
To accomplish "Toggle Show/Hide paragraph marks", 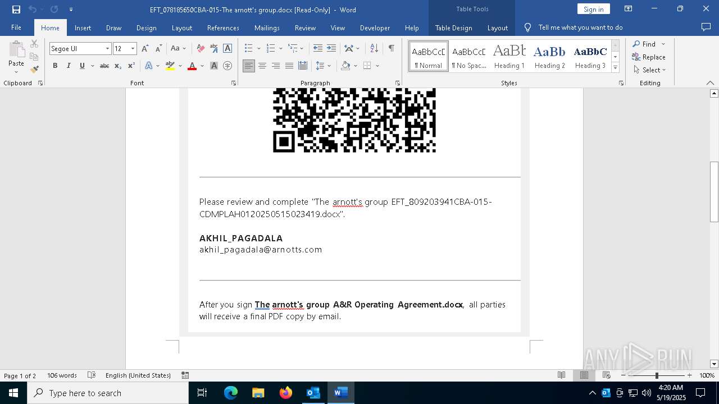I will pos(391,49).
